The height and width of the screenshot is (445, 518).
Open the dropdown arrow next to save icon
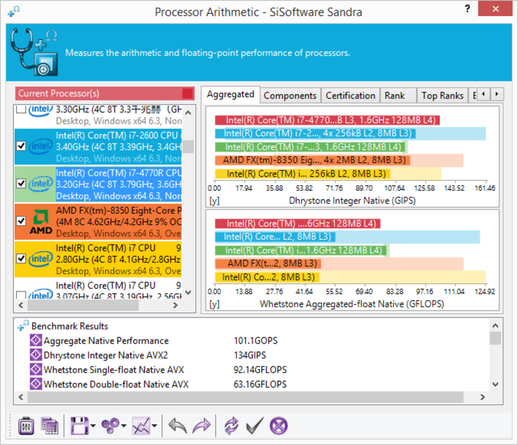click(x=93, y=426)
